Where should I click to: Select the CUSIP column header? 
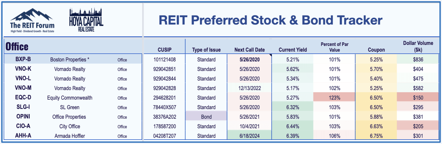pyautogui.click(x=164, y=50)
